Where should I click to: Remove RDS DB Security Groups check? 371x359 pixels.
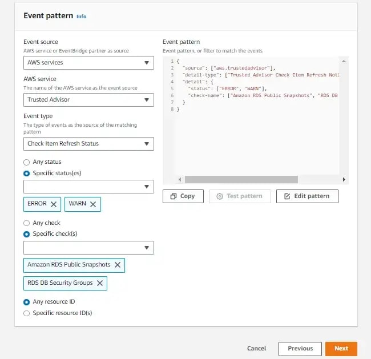(100, 283)
